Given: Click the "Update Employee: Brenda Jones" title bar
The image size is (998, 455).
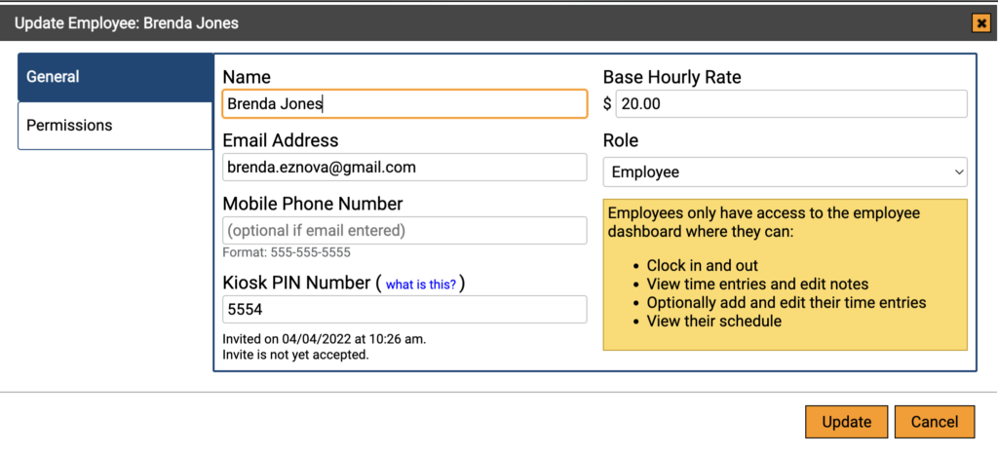Looking at the screenshot, I should 127,22.
